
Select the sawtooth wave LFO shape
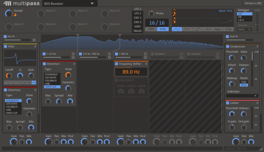pos(208,29)
